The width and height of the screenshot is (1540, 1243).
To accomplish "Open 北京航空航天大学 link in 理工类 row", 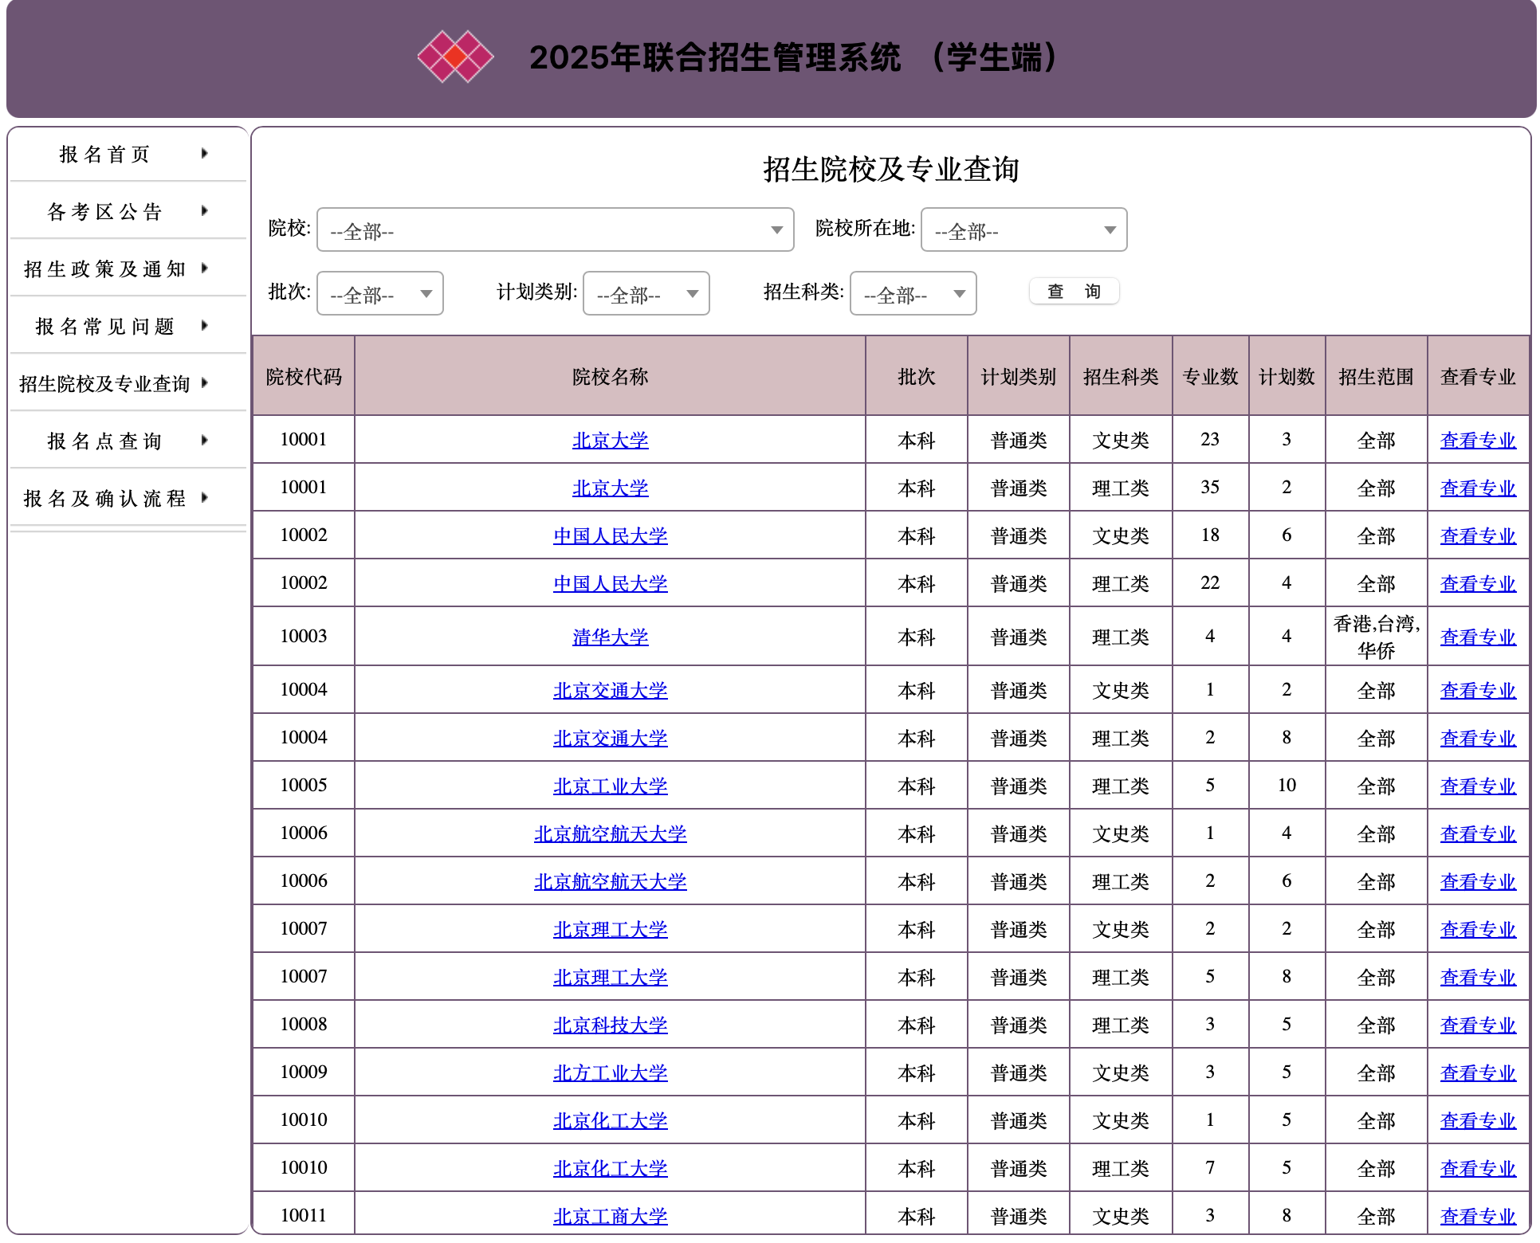I will (x=611, y=881).
